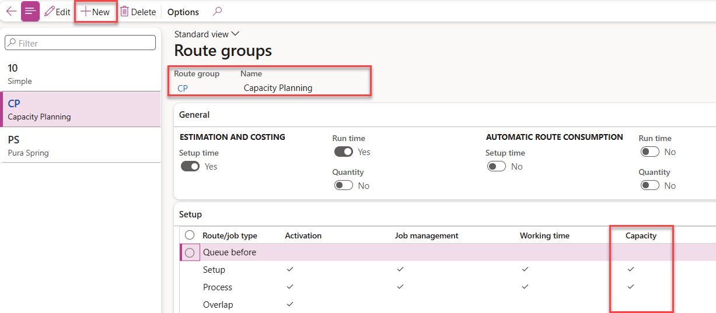Viewport: 716px width, 313px height.
Task: Select the PS Pura Spring list item
Action: 81,145
